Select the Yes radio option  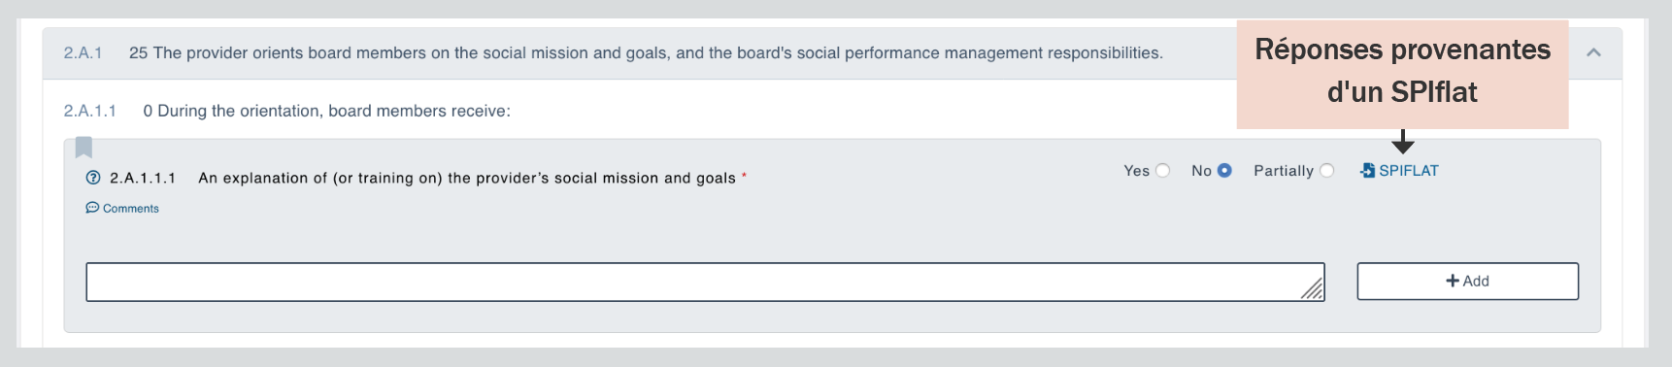pos(1162,171)
